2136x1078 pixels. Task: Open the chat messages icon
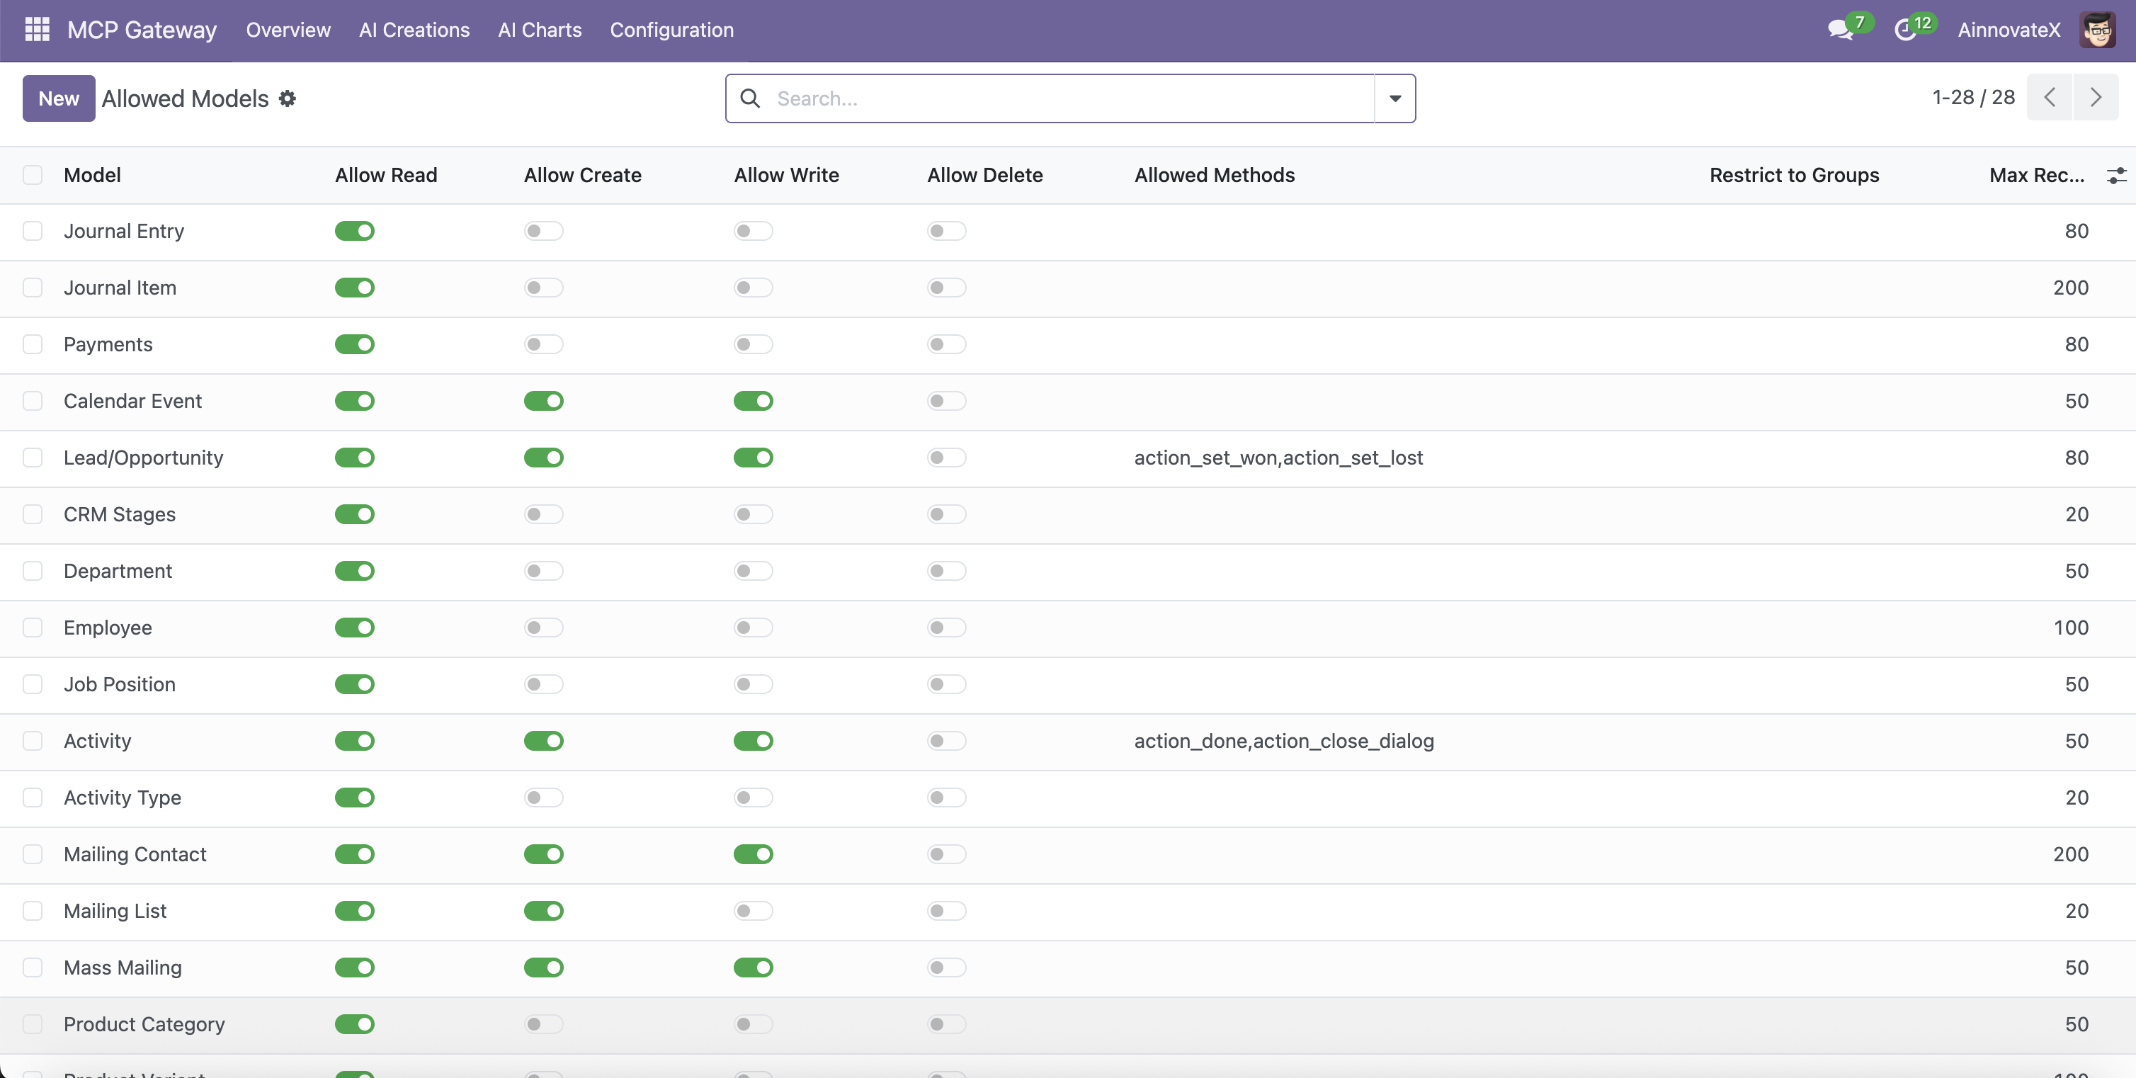click(x=1840, y=30)
